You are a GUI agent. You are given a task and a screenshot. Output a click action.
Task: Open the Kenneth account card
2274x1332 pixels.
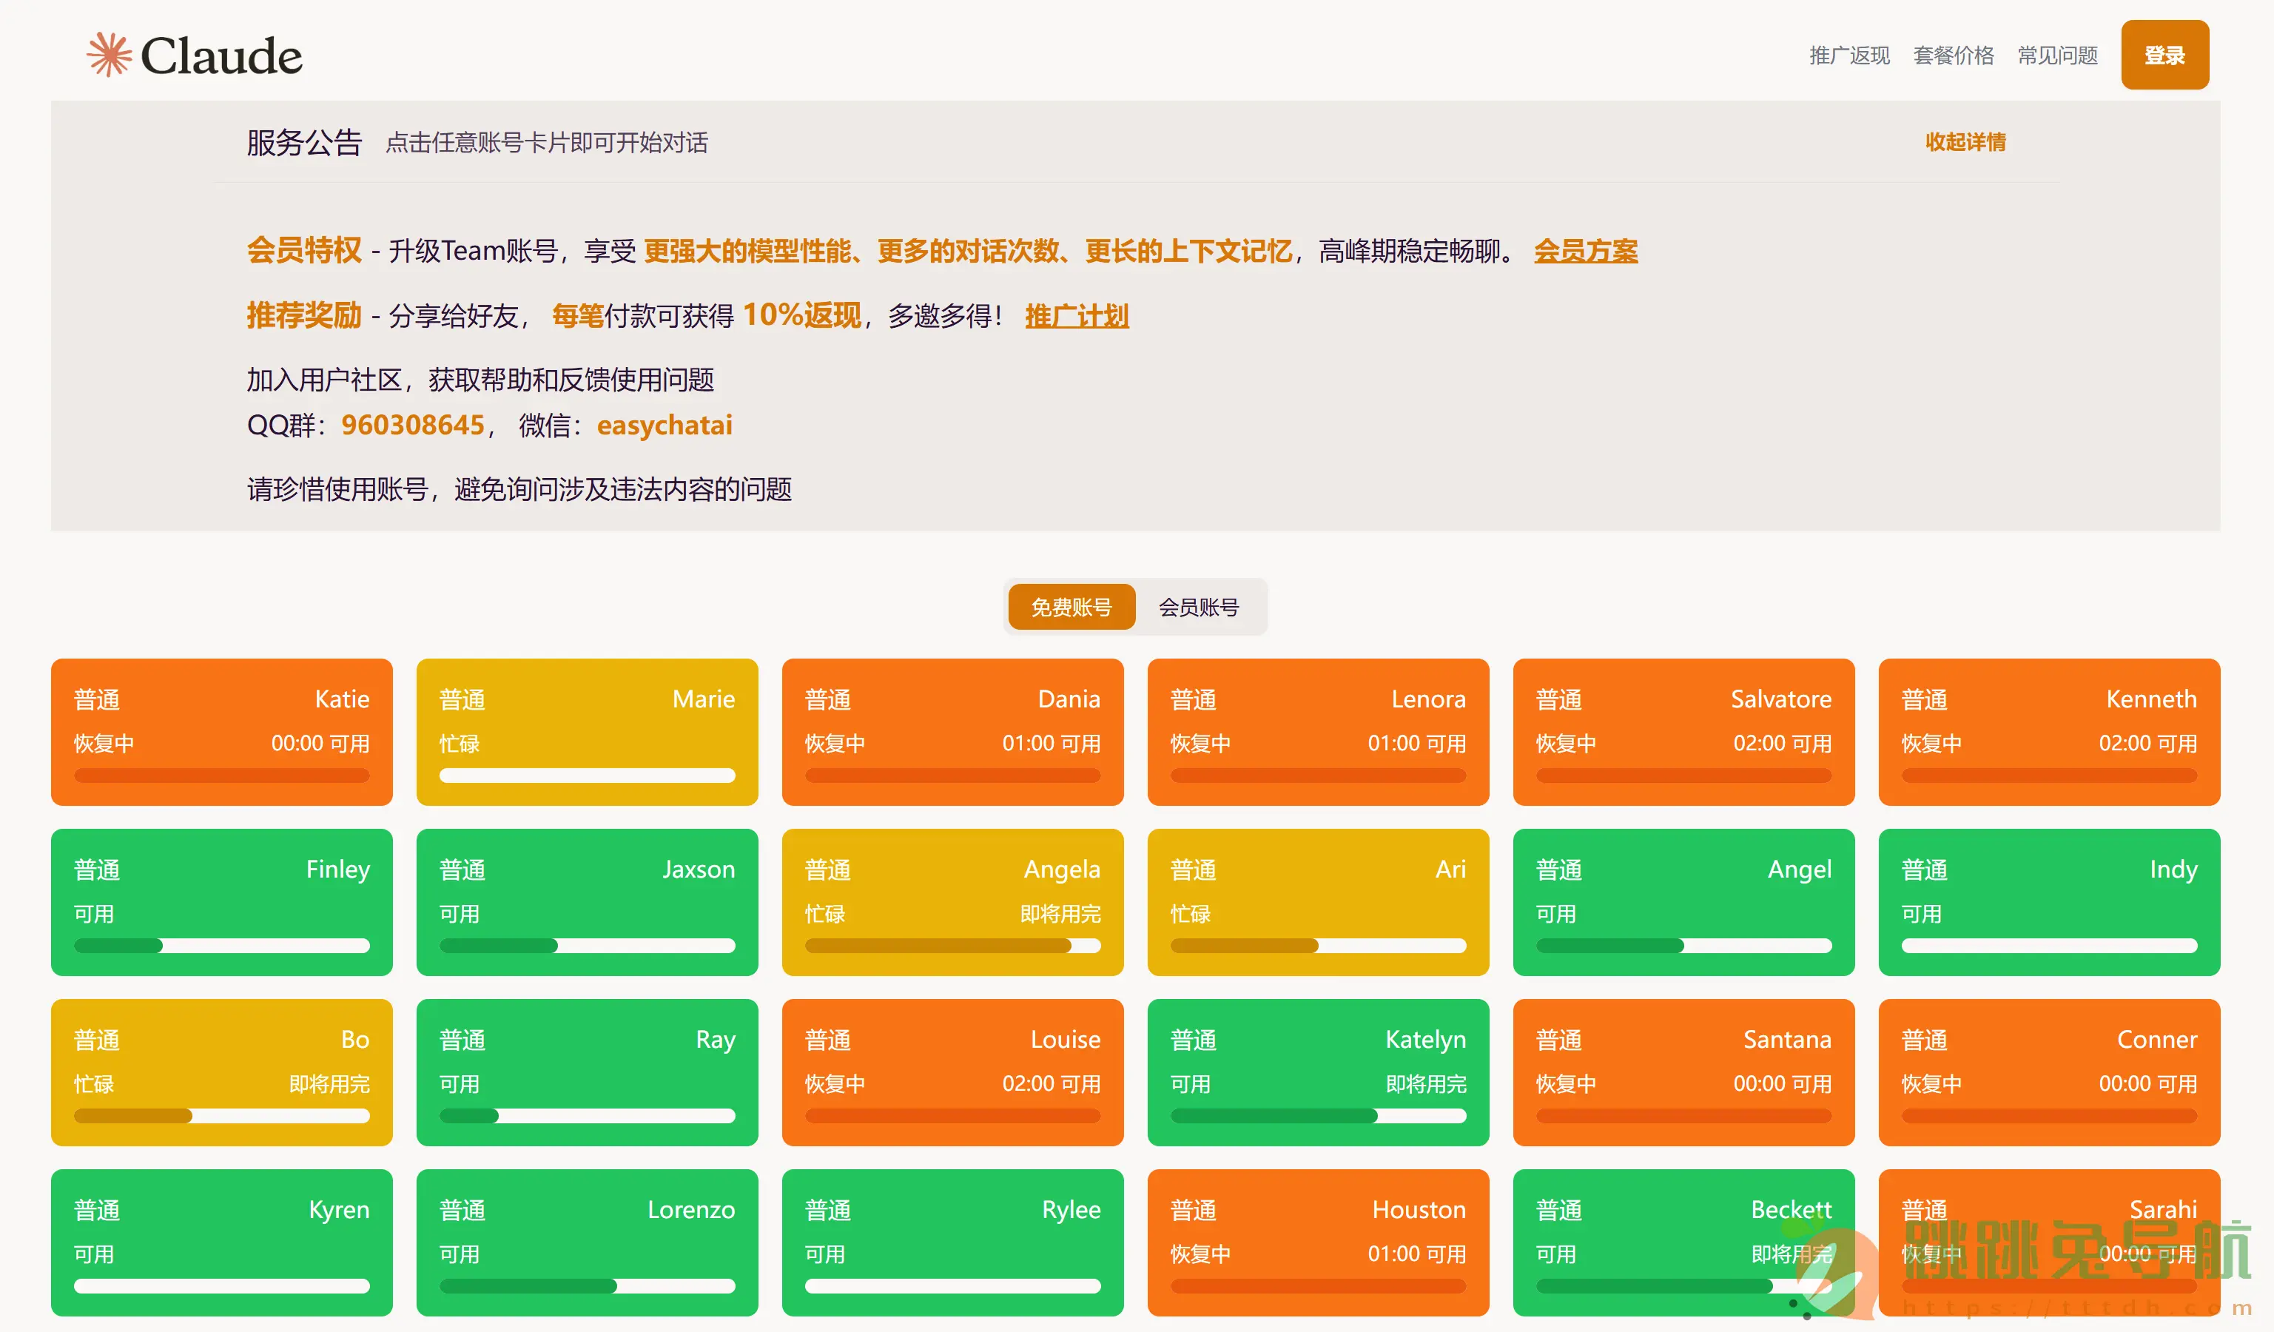click(x=2049, y=732)
